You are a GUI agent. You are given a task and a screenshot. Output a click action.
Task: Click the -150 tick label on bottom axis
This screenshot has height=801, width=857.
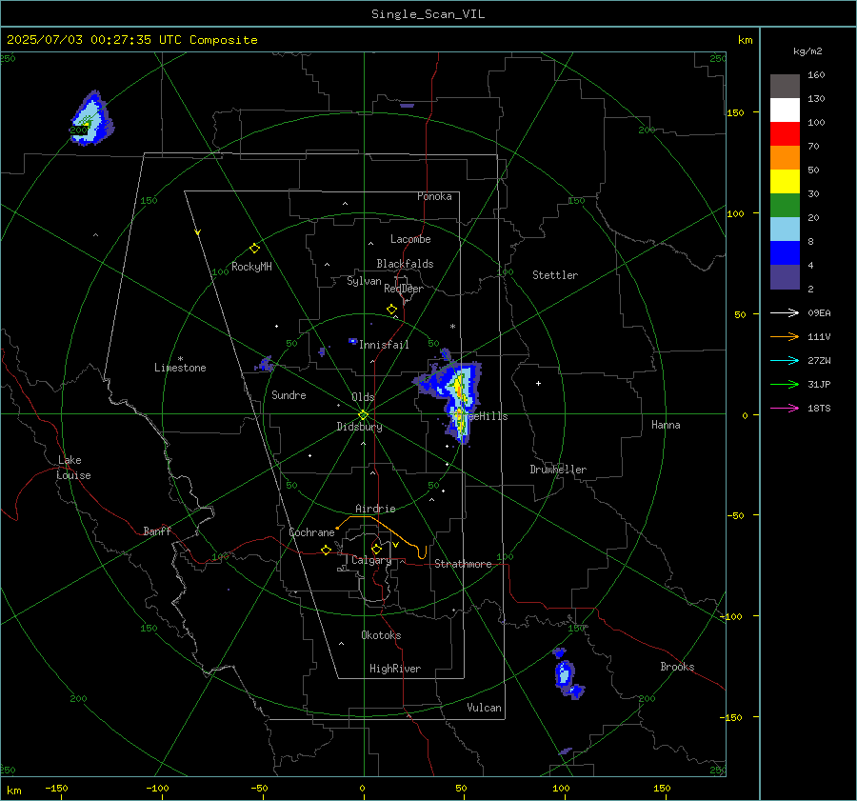56,788
